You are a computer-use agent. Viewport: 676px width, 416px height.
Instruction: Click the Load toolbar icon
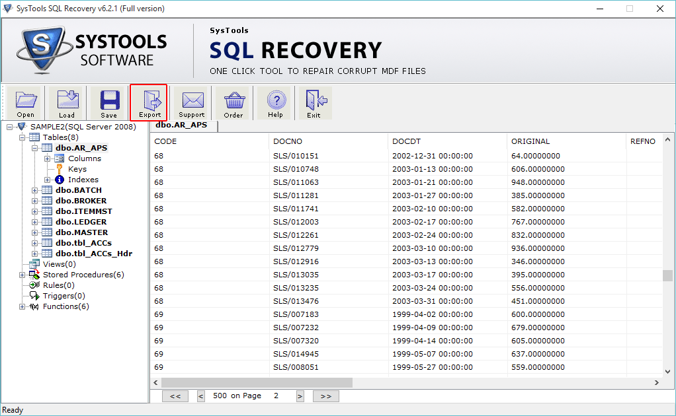[x=66, y=102]
